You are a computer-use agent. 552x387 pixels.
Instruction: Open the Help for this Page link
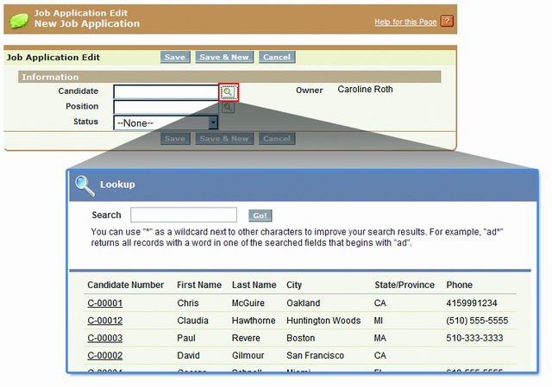pyautogui.click(x=405, y=22)
